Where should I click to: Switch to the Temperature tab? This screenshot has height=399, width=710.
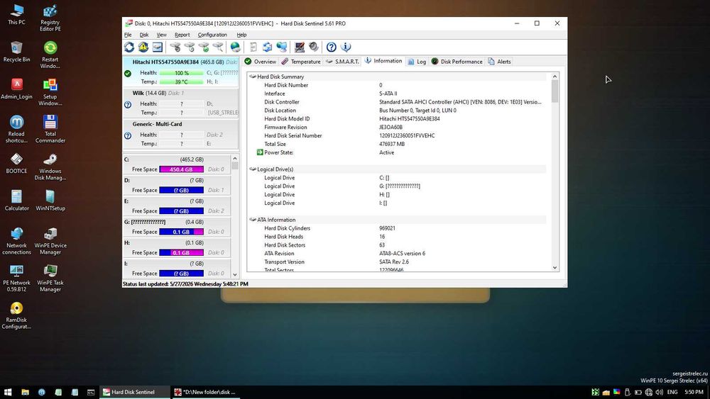point(300,62)
